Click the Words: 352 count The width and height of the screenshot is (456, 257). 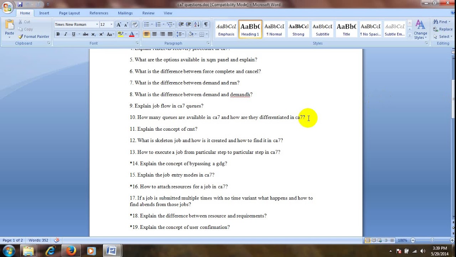point(38,240)
